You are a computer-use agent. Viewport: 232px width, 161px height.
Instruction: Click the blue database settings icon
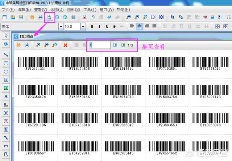pos(57,17)
